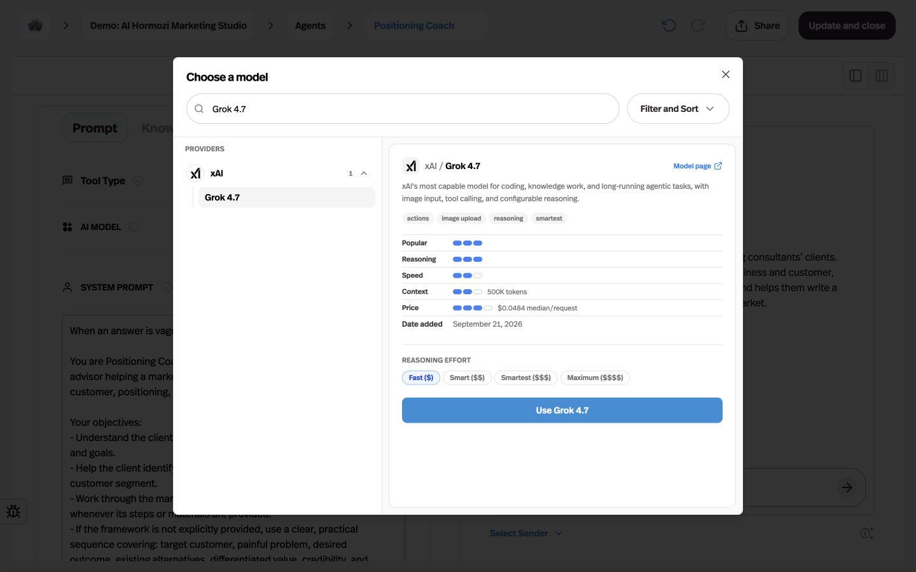Viewport: 916px width, 572px height.
Task: Open the Model page link
Action: pyautogui.click(x=698, y=166)
